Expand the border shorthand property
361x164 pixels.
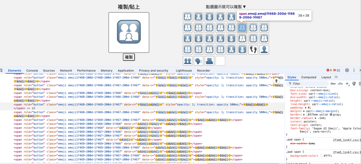(x=305, y=114)
